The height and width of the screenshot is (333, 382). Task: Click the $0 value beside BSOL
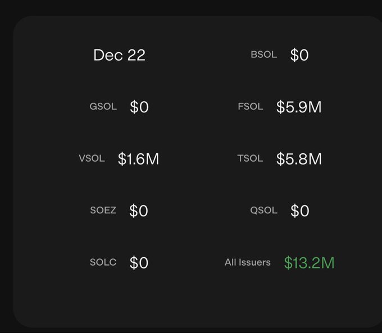[x=299, y=55]
